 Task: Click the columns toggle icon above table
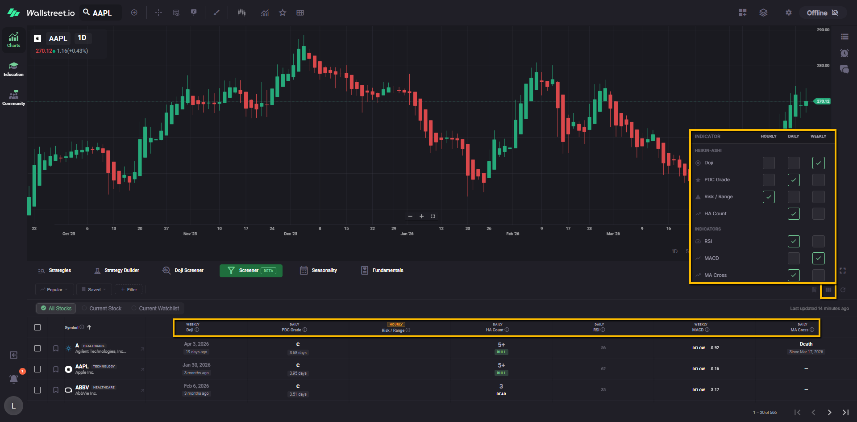tap(828, 290)
